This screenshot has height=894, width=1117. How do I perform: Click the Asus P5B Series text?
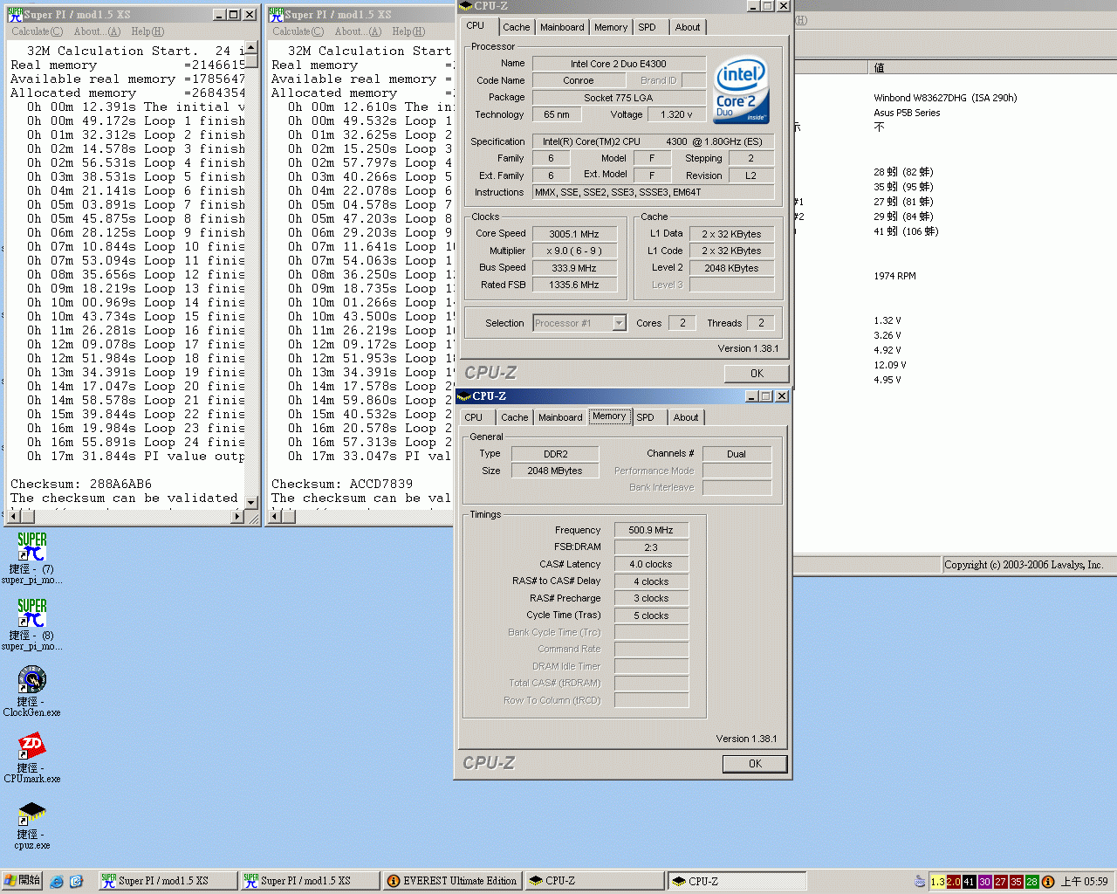907,113
